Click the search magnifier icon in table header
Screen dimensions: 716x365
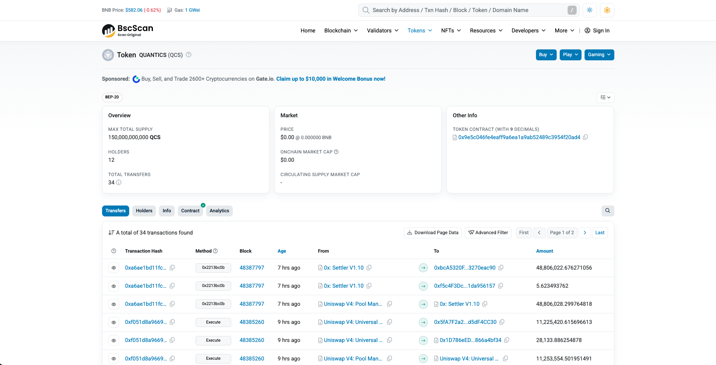[x=608, y=211]
